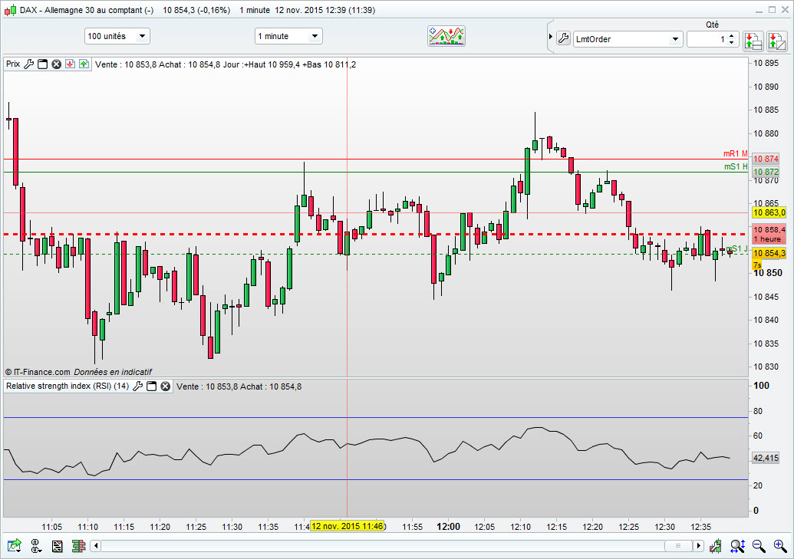Open the drawing objects options icon in bottom toolbar

(x=35, y=545)
